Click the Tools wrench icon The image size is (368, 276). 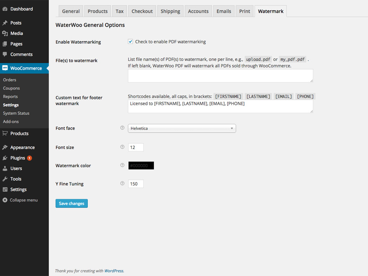coord(5,179)
